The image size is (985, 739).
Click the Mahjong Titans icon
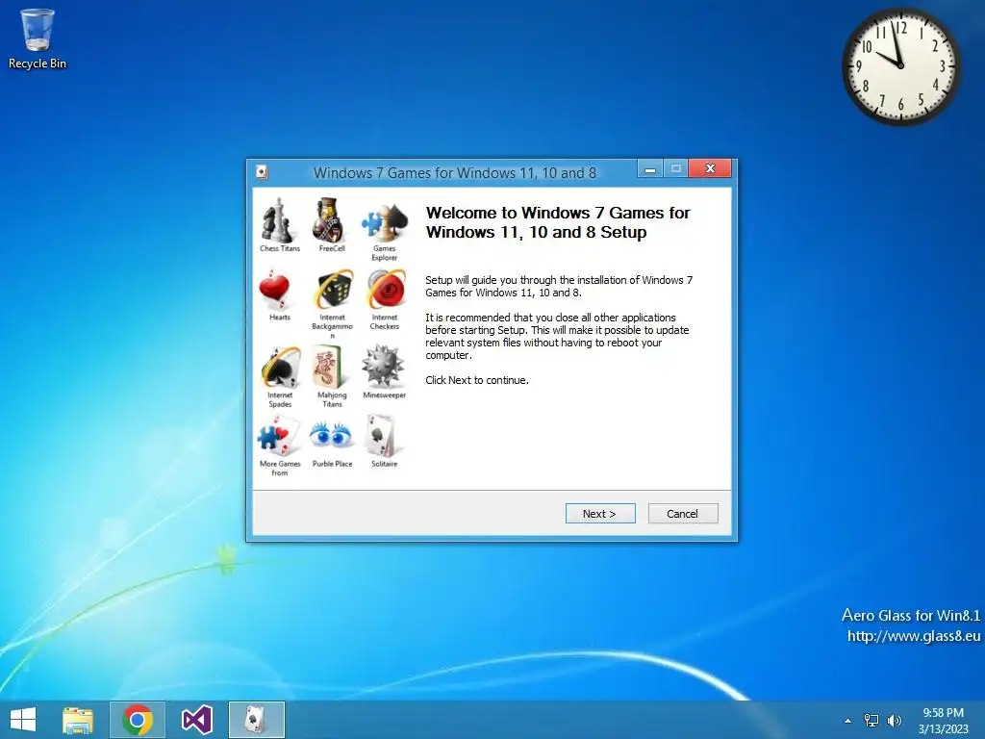tap(330, 367)
